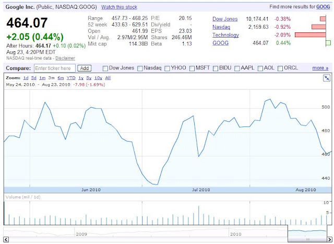This screenshot has height=244, width=334.
Task: Select YTD zoom range
Action: pos(71,78)
